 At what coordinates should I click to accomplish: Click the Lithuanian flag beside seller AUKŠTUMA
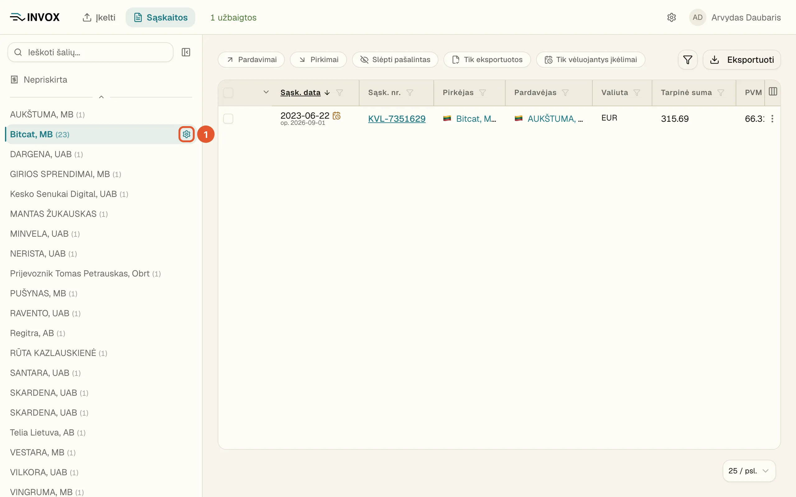click(x=519, y=118)
